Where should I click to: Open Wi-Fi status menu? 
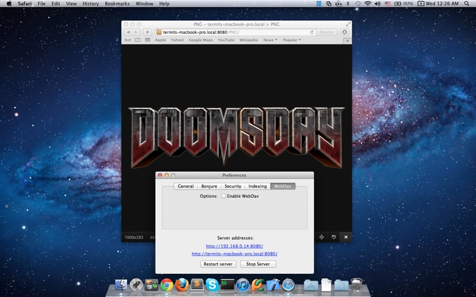pyautogui.click(x=368, y=4)
